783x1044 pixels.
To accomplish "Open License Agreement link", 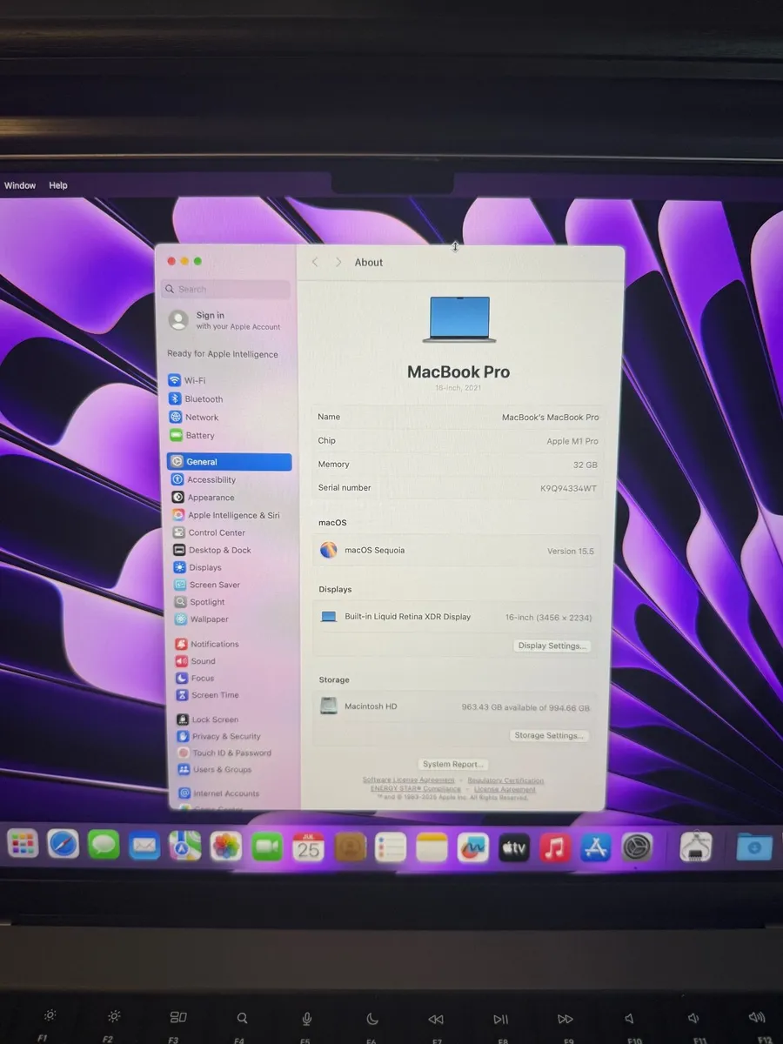I will [505, 789].
